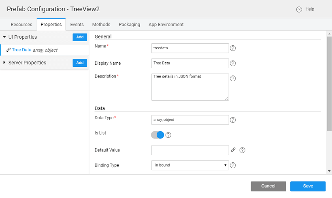Open the Binding Type dropdown
Viewport: 332px width, 198px height.
[x=190, y=165]
